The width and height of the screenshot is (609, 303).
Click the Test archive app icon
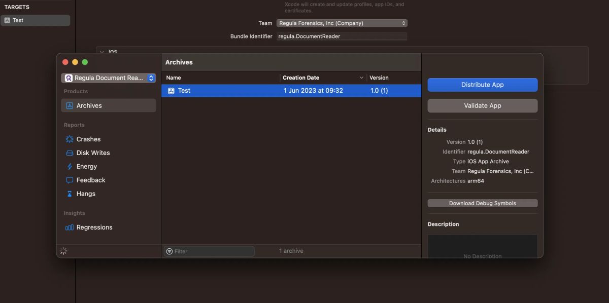pyautogui.click(x=171, y=91)
